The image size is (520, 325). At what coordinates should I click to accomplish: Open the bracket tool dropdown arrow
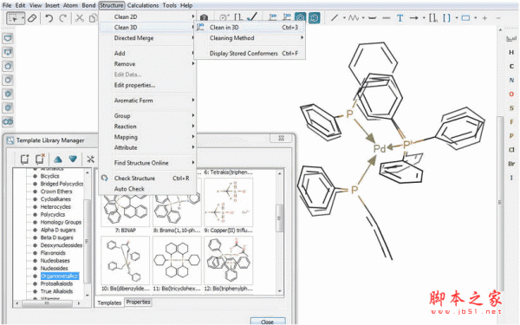click(x=457, y=17)
